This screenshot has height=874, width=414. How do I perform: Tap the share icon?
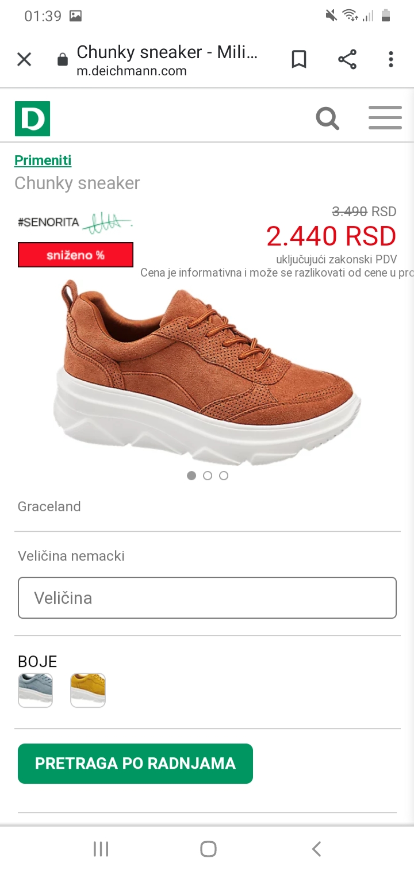click(347, 59)
